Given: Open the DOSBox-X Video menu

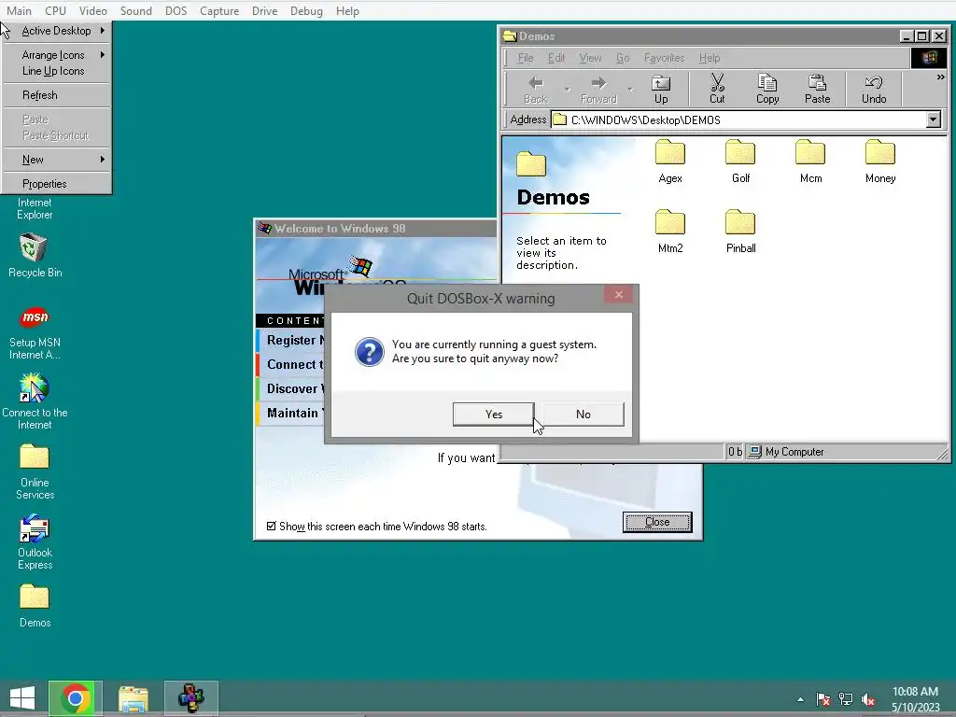Looking at the screenshot, I should (x=92, y=11).
